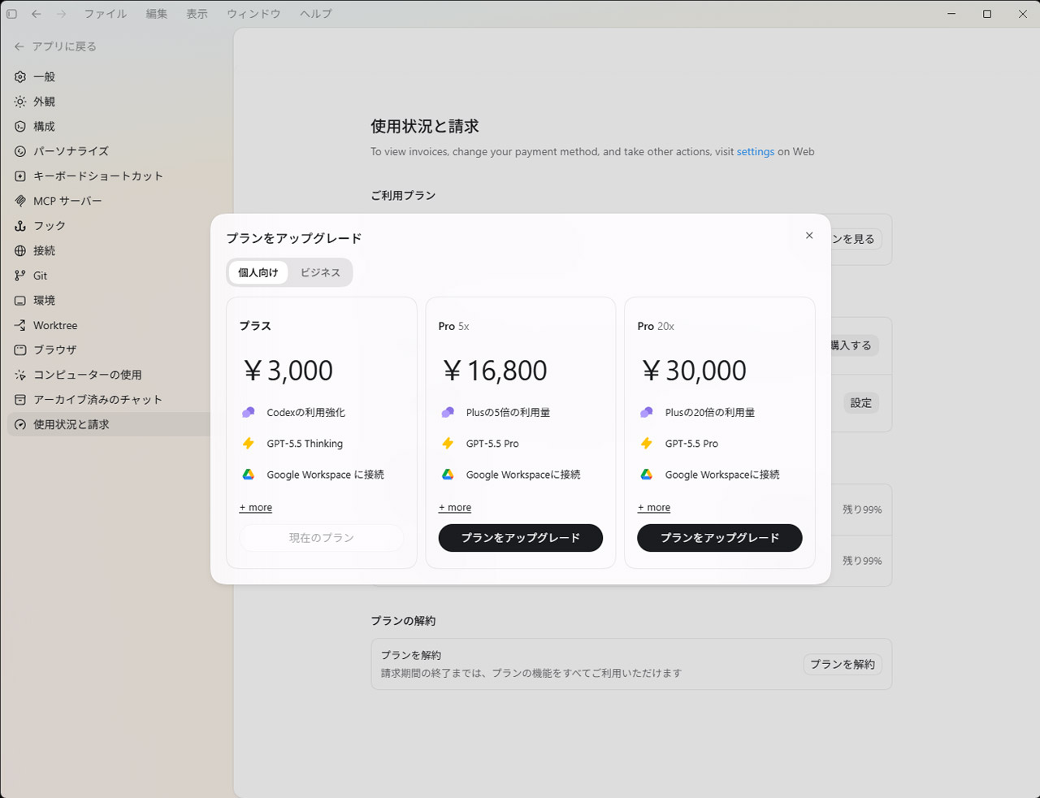Click the MCP サーバー icon in sidebar
This screenshot has width=1040, height=798.
click(20, 201)
